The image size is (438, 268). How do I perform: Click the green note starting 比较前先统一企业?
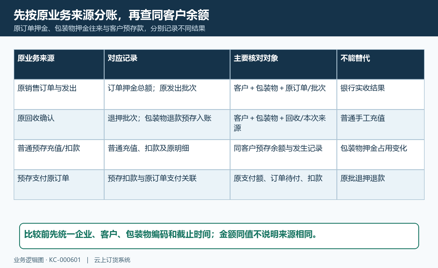pyautogui.click(x=219, y=236)
